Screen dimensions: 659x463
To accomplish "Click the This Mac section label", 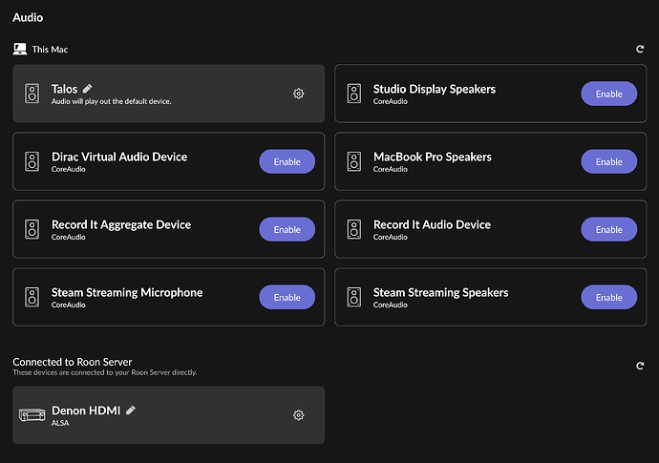I will pyautogui.click(x=50, y=49).
